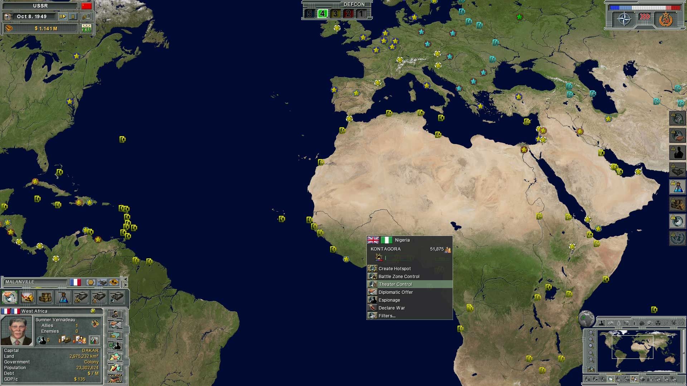687x386 pixels.
Task: Click the world minimap view rectangle
Action: point(632,347)
